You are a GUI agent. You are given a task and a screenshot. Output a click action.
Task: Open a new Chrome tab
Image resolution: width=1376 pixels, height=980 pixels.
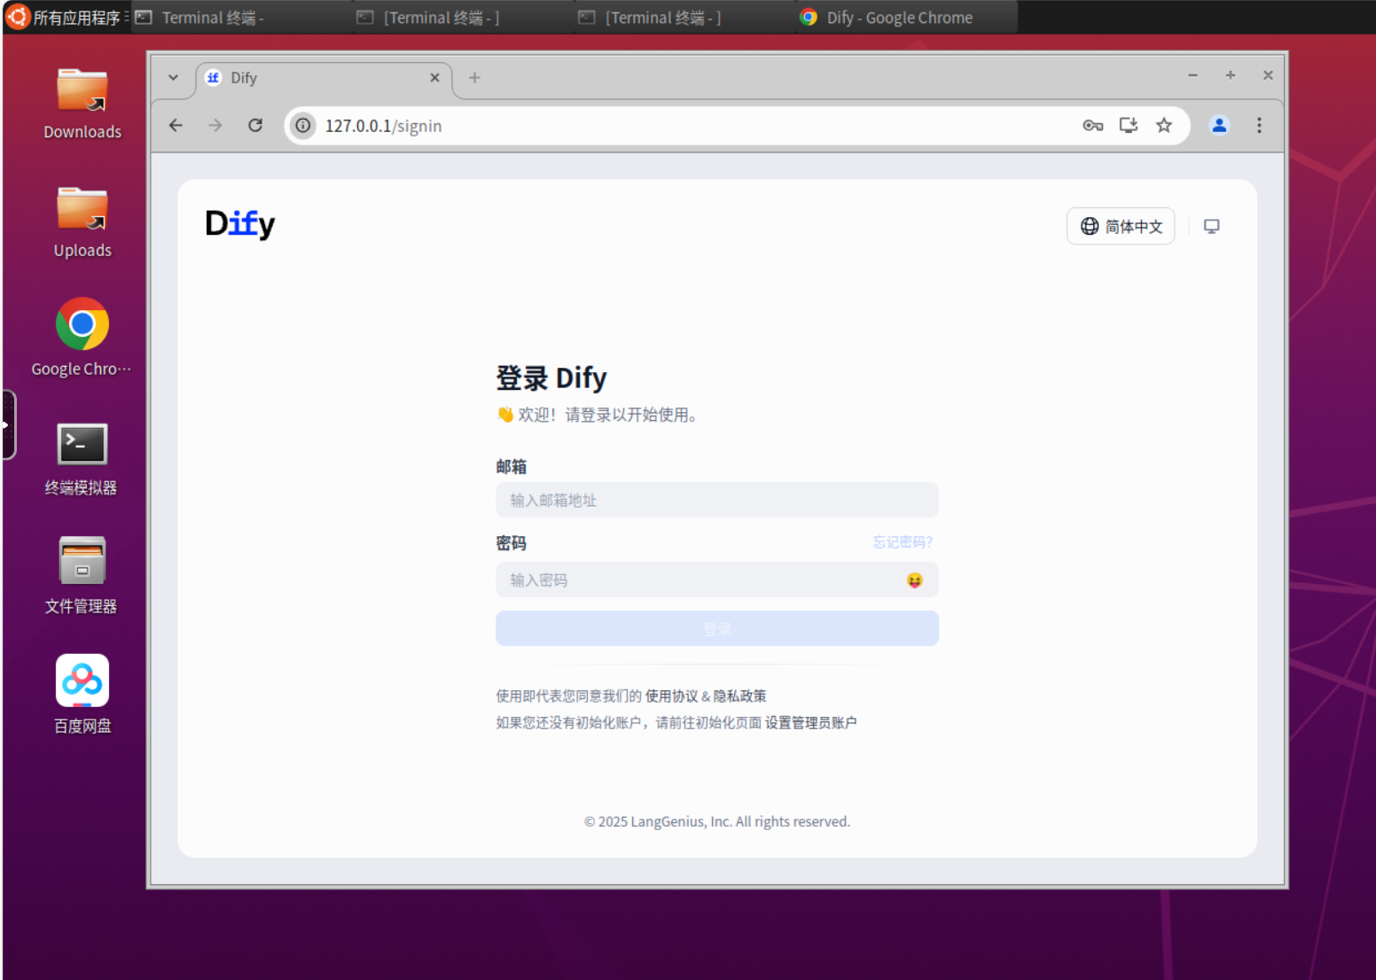point(474,78)
